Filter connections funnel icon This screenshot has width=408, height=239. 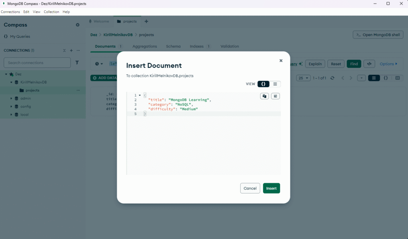[77, 63]
